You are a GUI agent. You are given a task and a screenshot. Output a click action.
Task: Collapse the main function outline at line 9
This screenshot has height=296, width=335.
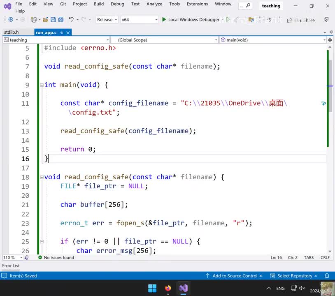click(x=42, y=85)
